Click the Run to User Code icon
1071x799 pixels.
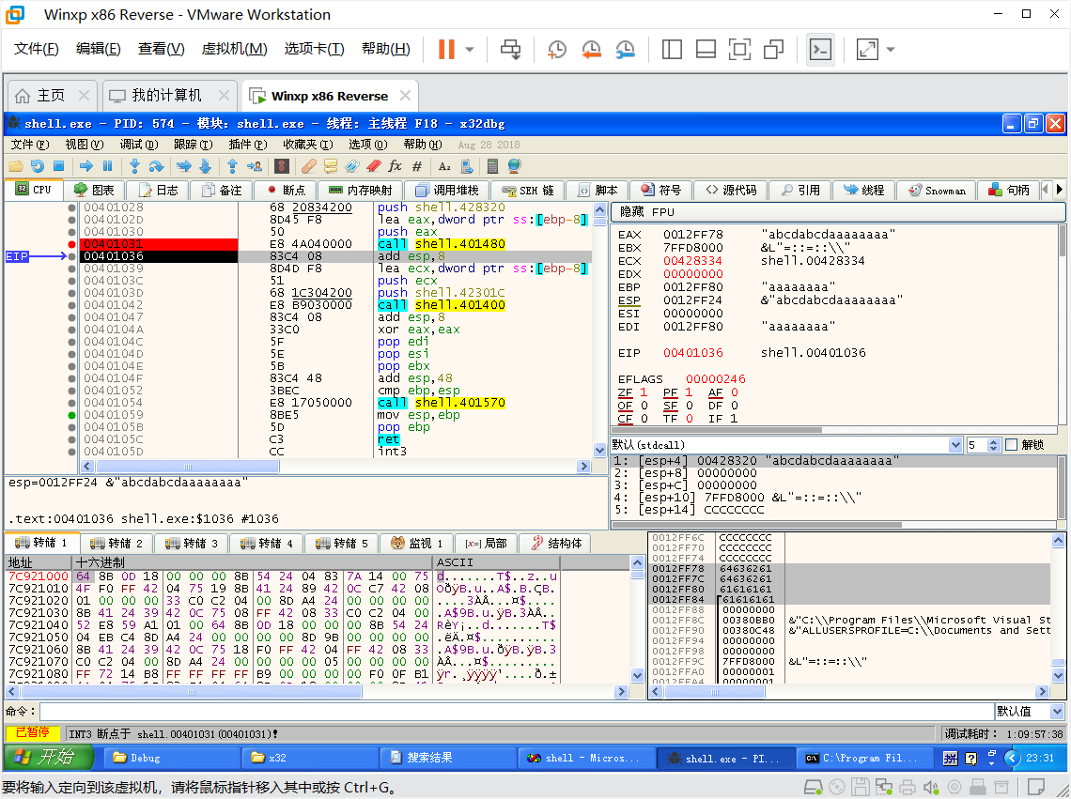click(x=254, y=166)
